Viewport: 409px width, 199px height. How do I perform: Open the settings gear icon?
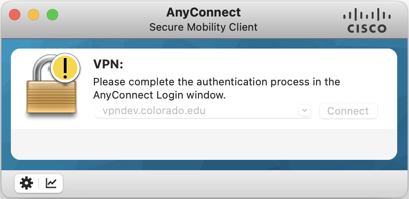pos(26,183)
